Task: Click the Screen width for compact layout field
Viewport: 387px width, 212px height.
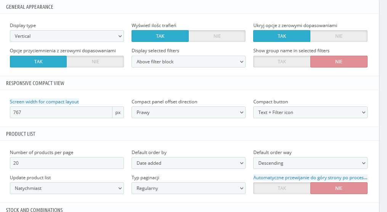Action: 61,112
